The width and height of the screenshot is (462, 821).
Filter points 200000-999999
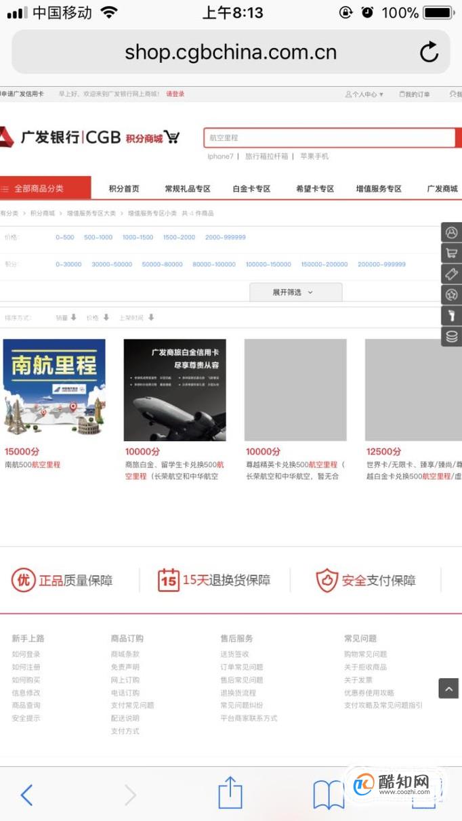tap(381, 265)
